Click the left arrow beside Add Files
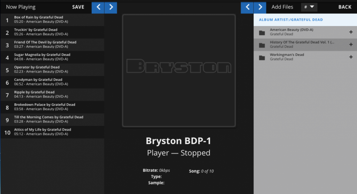This screenshot has width=357, height=194. pos(247,8)
